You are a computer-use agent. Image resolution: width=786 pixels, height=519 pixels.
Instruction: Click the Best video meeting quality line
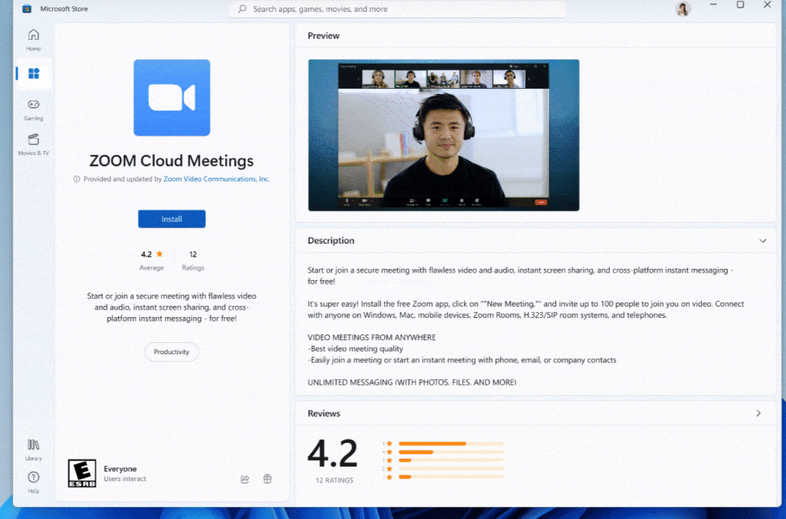click(356, 349)
